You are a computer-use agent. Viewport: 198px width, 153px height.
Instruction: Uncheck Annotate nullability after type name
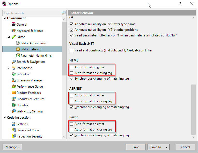point(71,24)
